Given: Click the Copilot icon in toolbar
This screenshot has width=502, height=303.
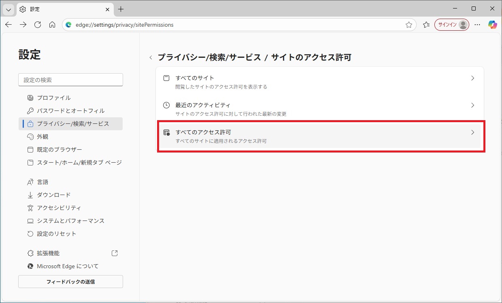Looking at the screenshot, I should [x=492, y=25].
